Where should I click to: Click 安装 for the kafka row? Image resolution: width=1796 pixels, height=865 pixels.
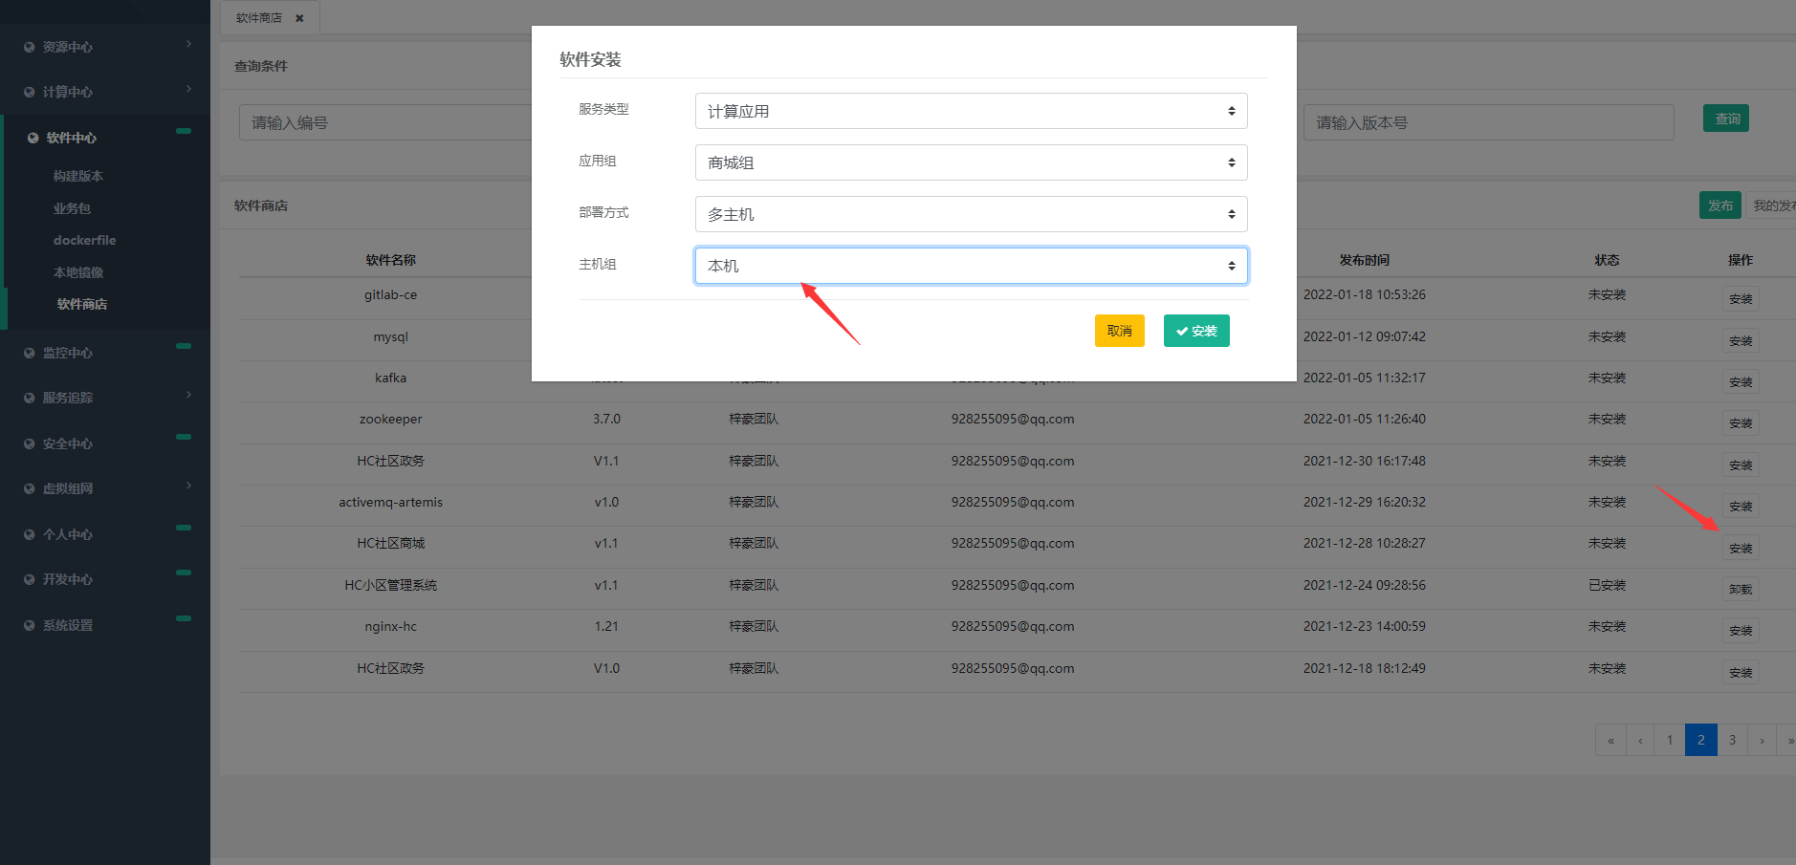pos(1741,382)
